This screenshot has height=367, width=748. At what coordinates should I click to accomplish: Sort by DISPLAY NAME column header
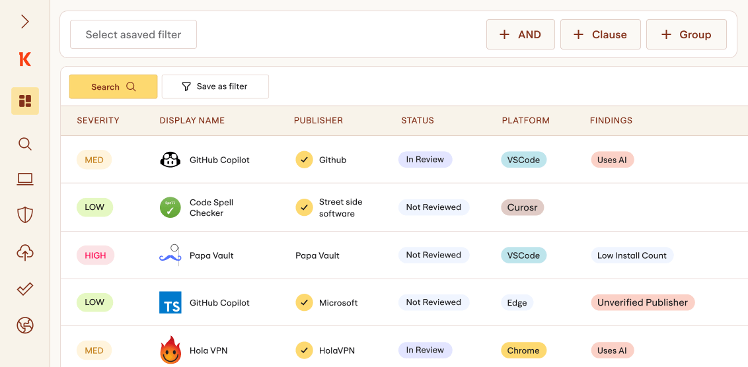tap(192, 121)
